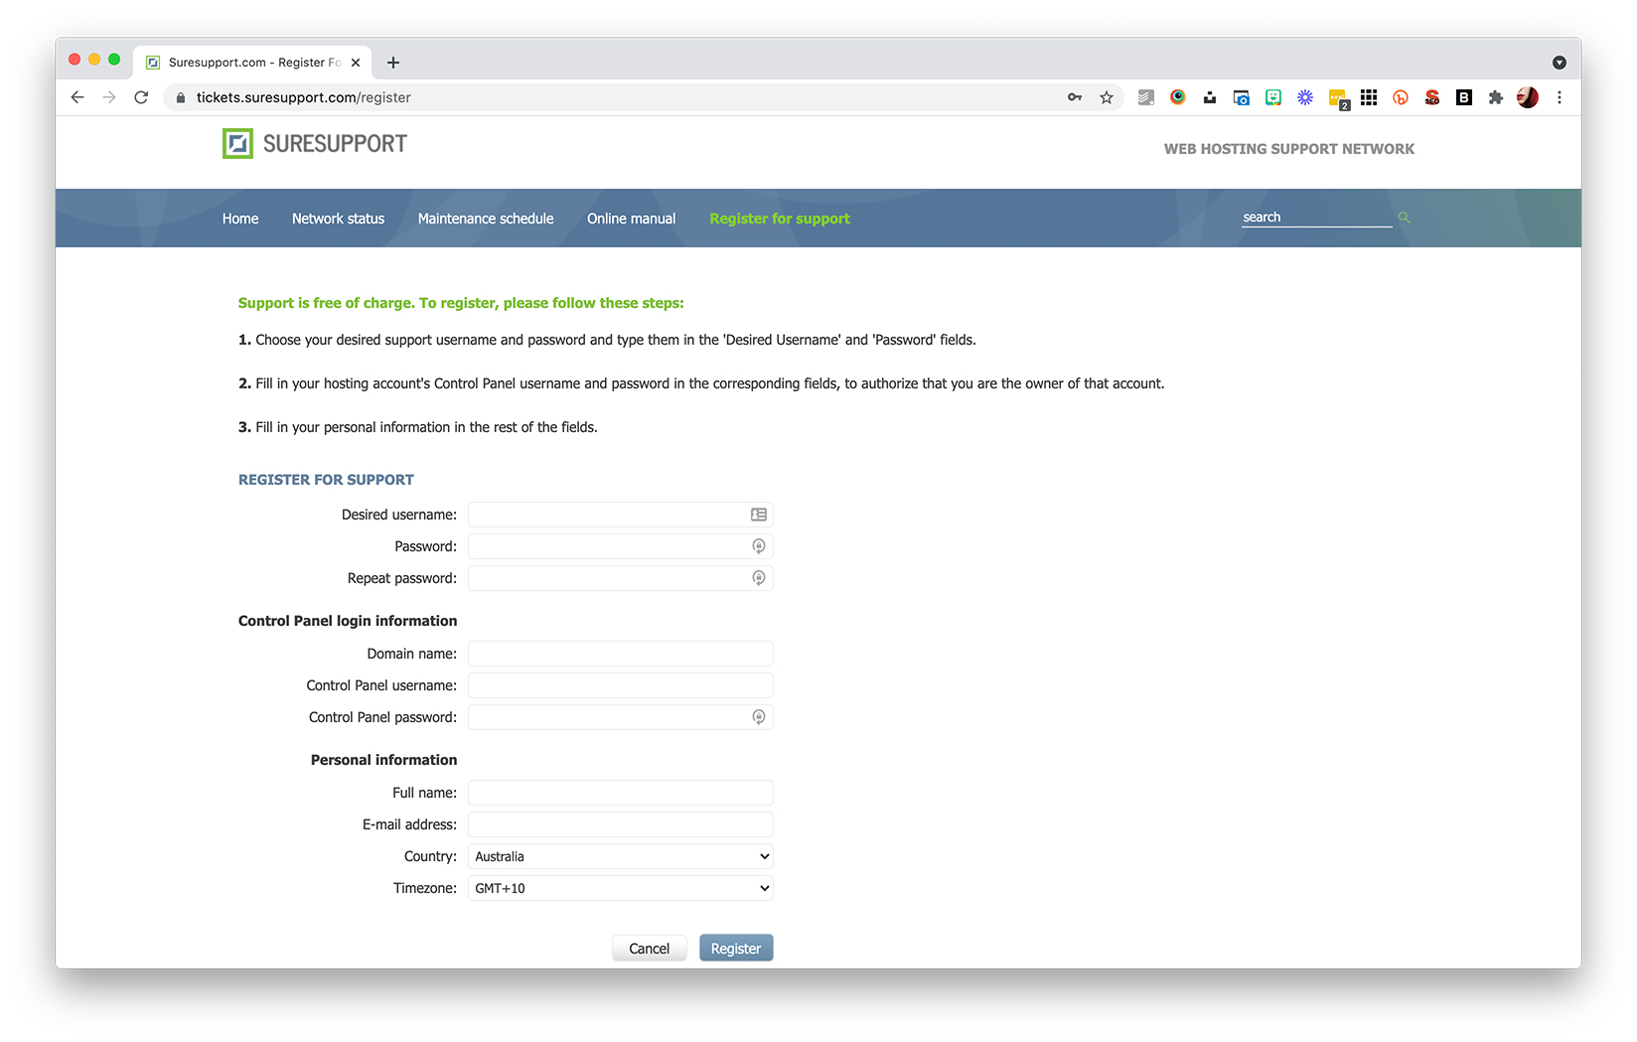The image size is (1637, 1042).
Task: Click the password manager icon in Password field
Action: click(759, 546)
